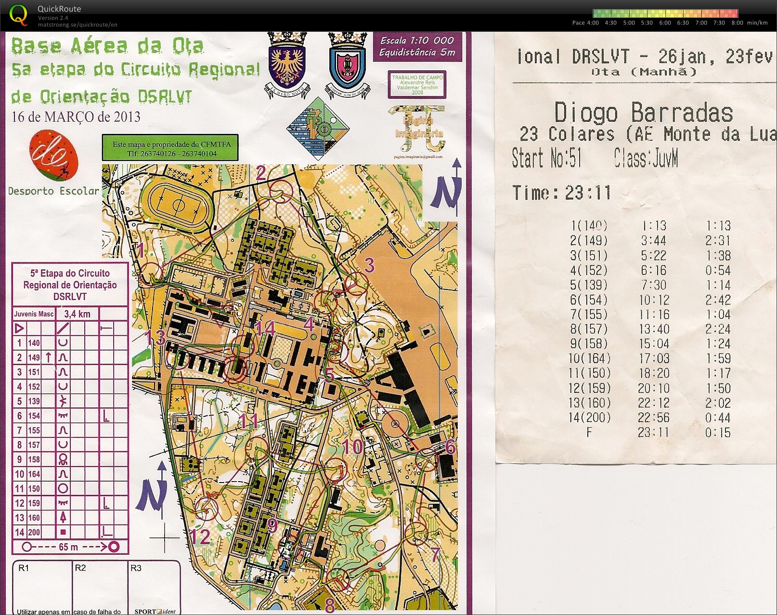Click the QuickRoute title text in the header

pyautogui.click(x=59, y=9)
